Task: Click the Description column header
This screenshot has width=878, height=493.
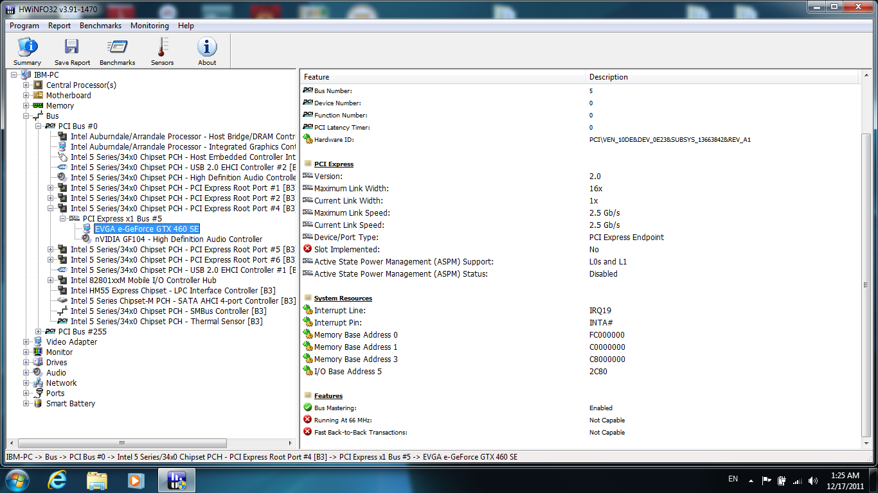Action: [x=723, y=77]
